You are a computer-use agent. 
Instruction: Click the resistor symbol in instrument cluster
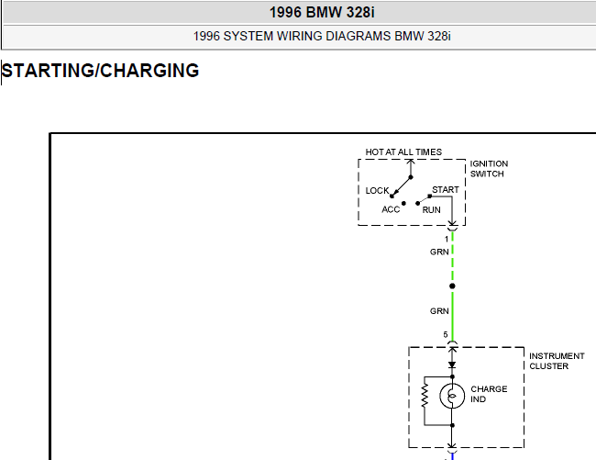pos(425,396)
